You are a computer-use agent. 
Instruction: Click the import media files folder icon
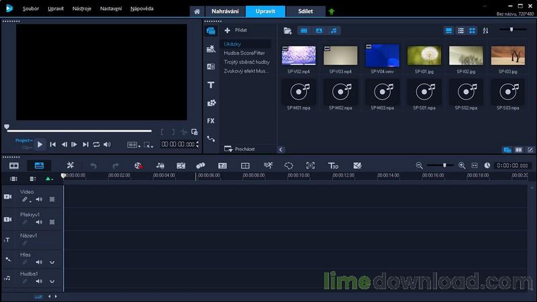point(287,31)
